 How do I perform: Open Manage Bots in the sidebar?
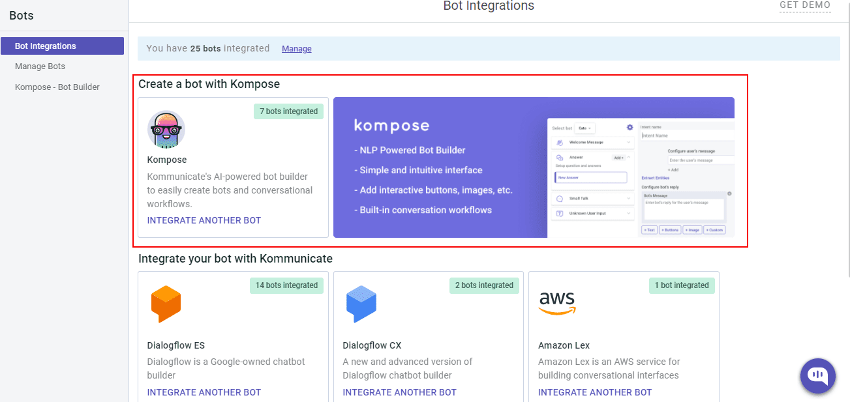(40, 66)
